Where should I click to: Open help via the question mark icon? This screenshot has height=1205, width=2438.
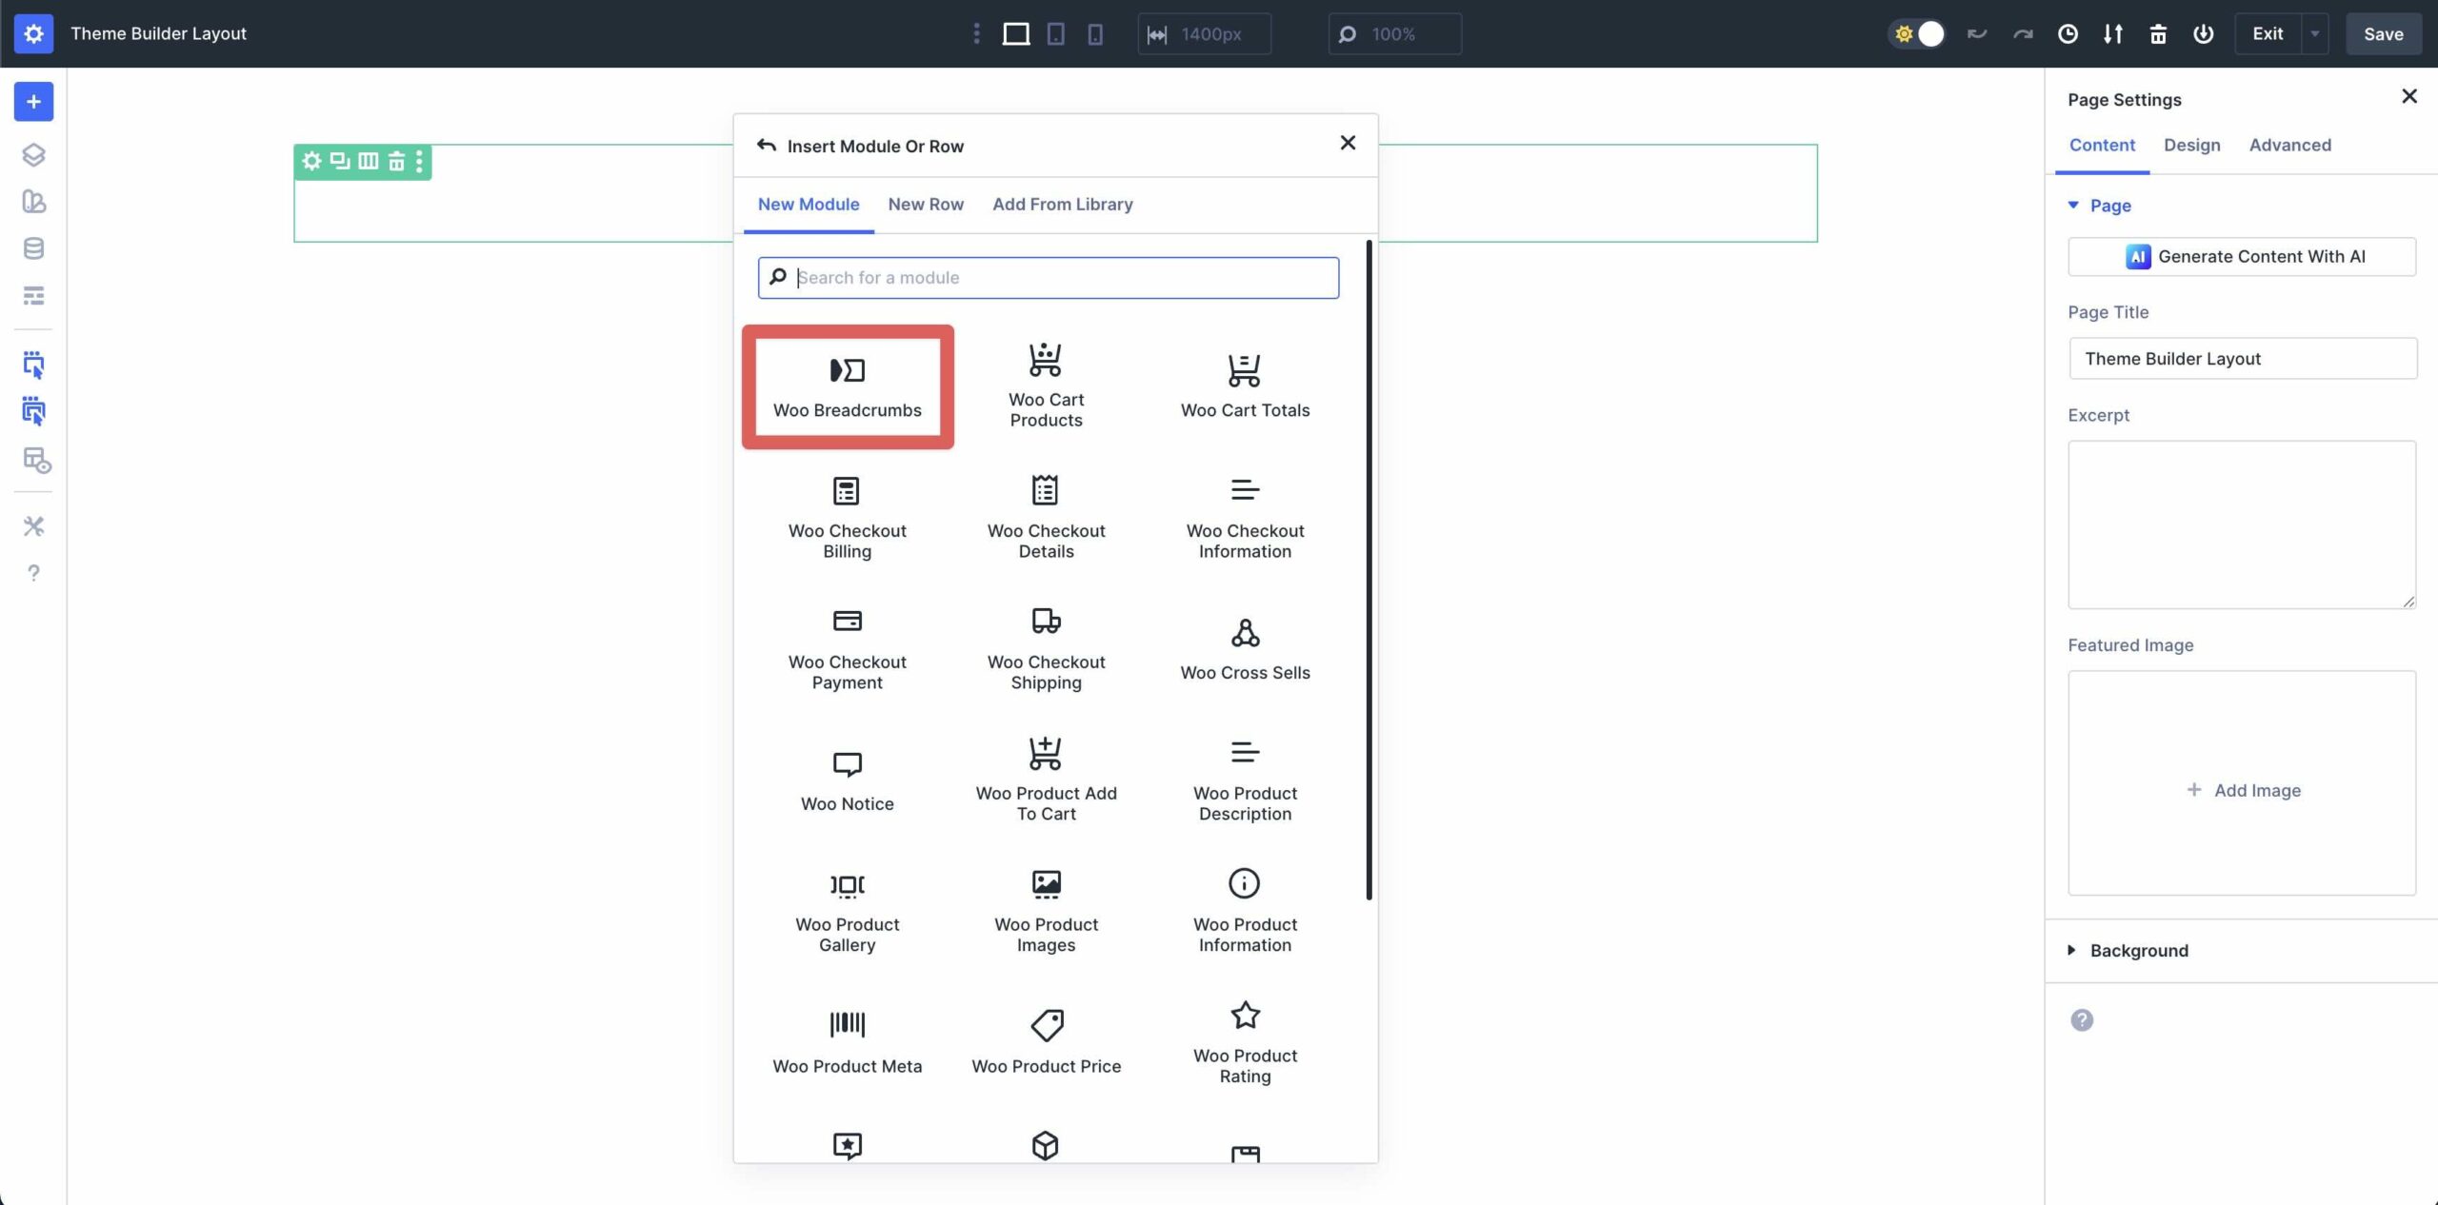coord(33,573)
